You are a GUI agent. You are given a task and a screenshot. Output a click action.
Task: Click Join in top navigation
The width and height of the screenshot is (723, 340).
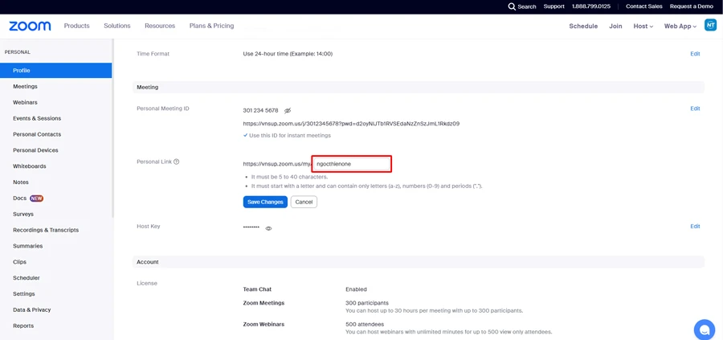[615, 27]
